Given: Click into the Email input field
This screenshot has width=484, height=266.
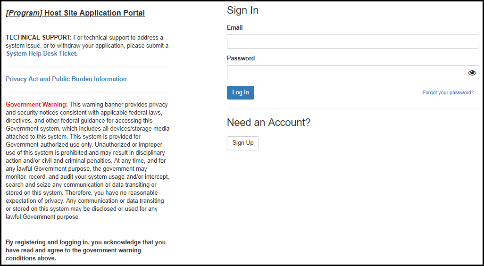Looking at the screenshot, I should (352, 42).
